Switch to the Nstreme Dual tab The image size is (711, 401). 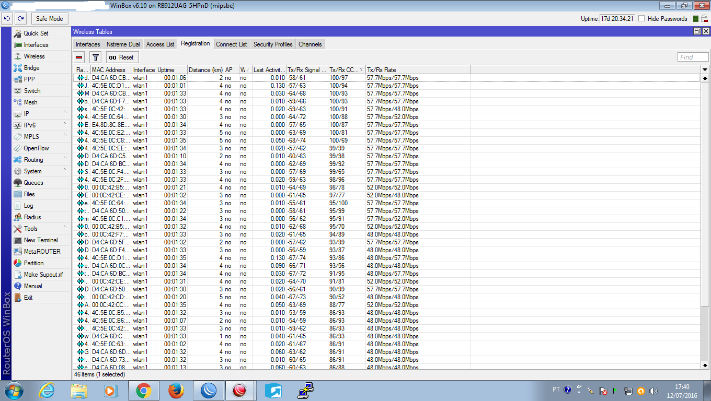click(123, 44)
